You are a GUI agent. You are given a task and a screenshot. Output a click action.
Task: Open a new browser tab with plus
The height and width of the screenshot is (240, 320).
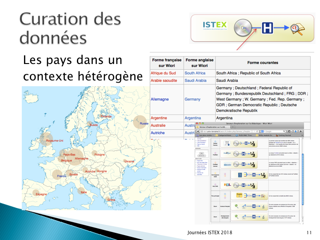point(232,127)
